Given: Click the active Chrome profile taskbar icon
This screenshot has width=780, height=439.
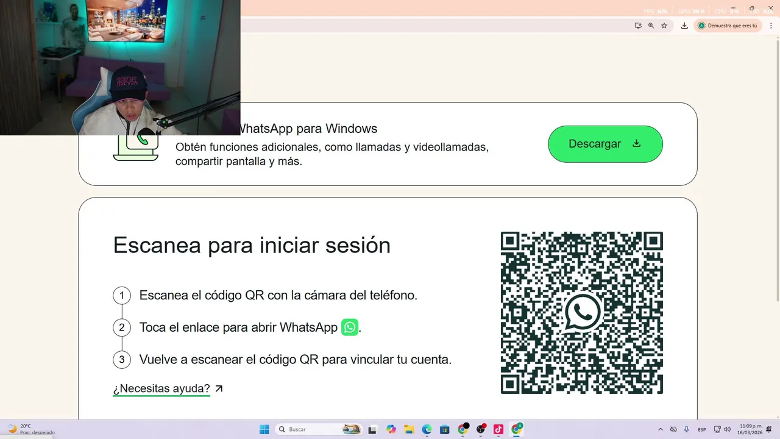Looking at the screenshot, I should pyautogui.click(x=517, y=429).
